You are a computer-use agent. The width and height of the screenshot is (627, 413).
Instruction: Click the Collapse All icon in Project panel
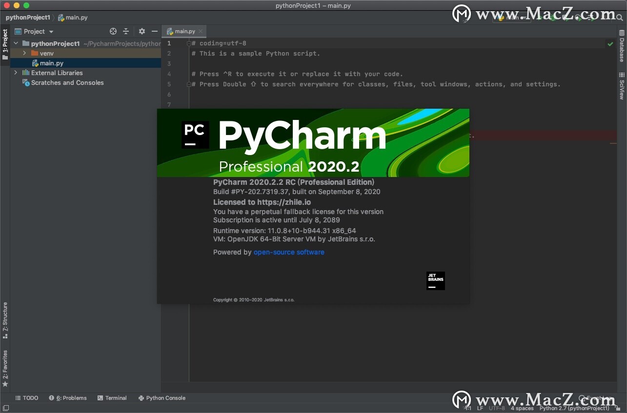(x=126, y=31)
